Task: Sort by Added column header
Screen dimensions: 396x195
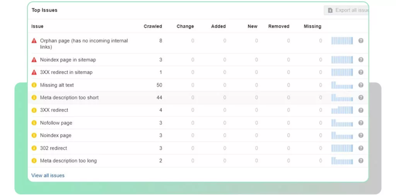Action: pyautogui.click(x=218, y=26)
